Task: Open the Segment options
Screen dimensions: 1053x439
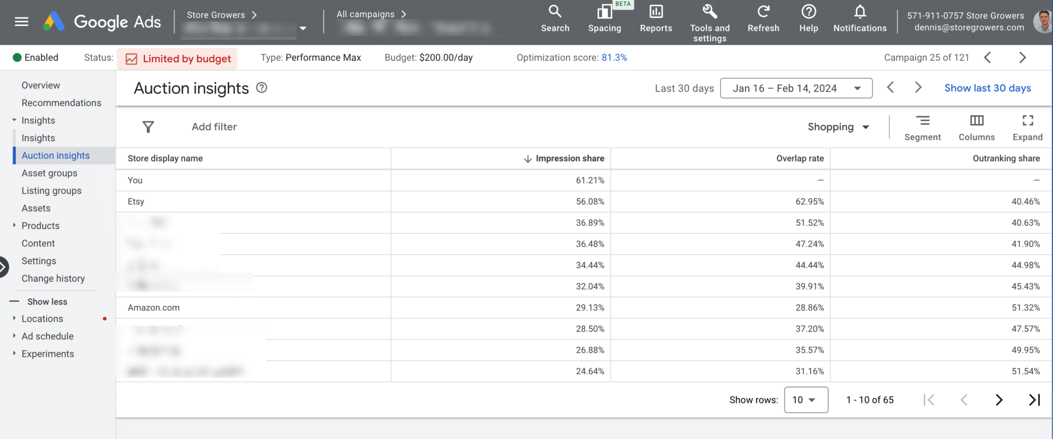Action: [923, 128]
